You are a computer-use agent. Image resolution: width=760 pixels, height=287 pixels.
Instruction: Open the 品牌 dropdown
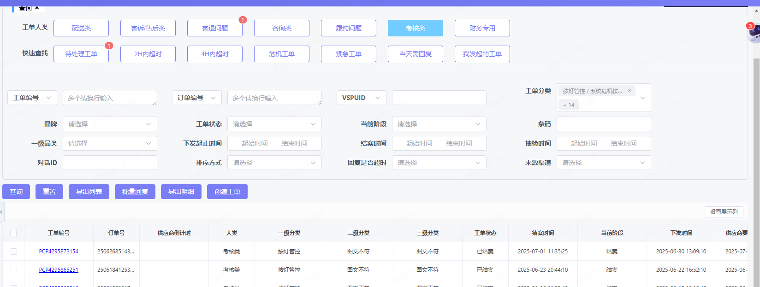pos(110,124)
